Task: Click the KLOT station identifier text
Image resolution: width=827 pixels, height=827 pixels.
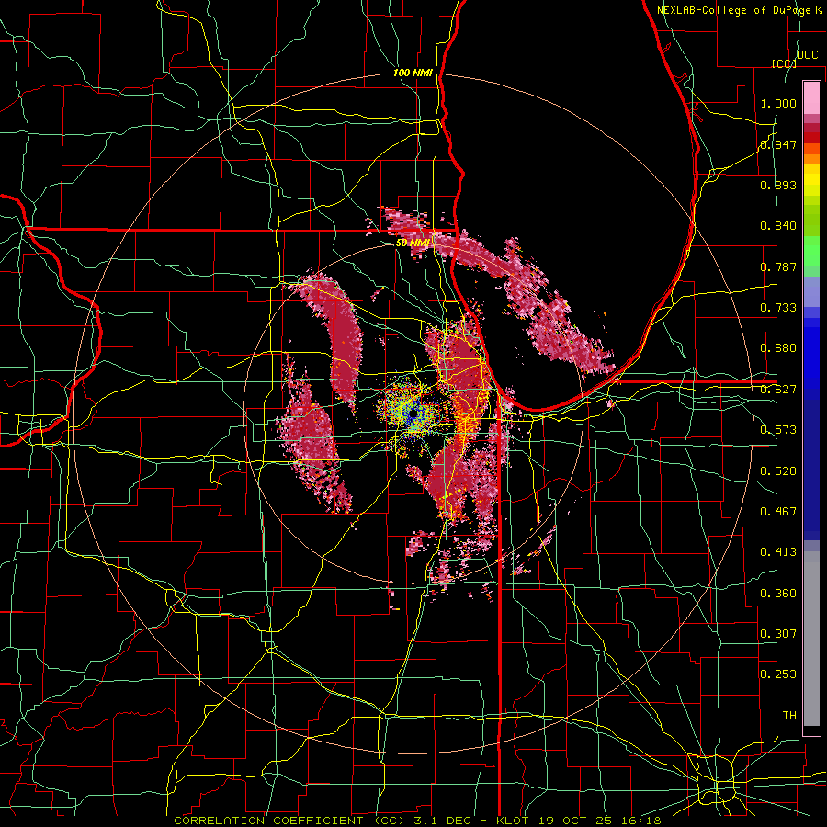Action: pos(512,821)
